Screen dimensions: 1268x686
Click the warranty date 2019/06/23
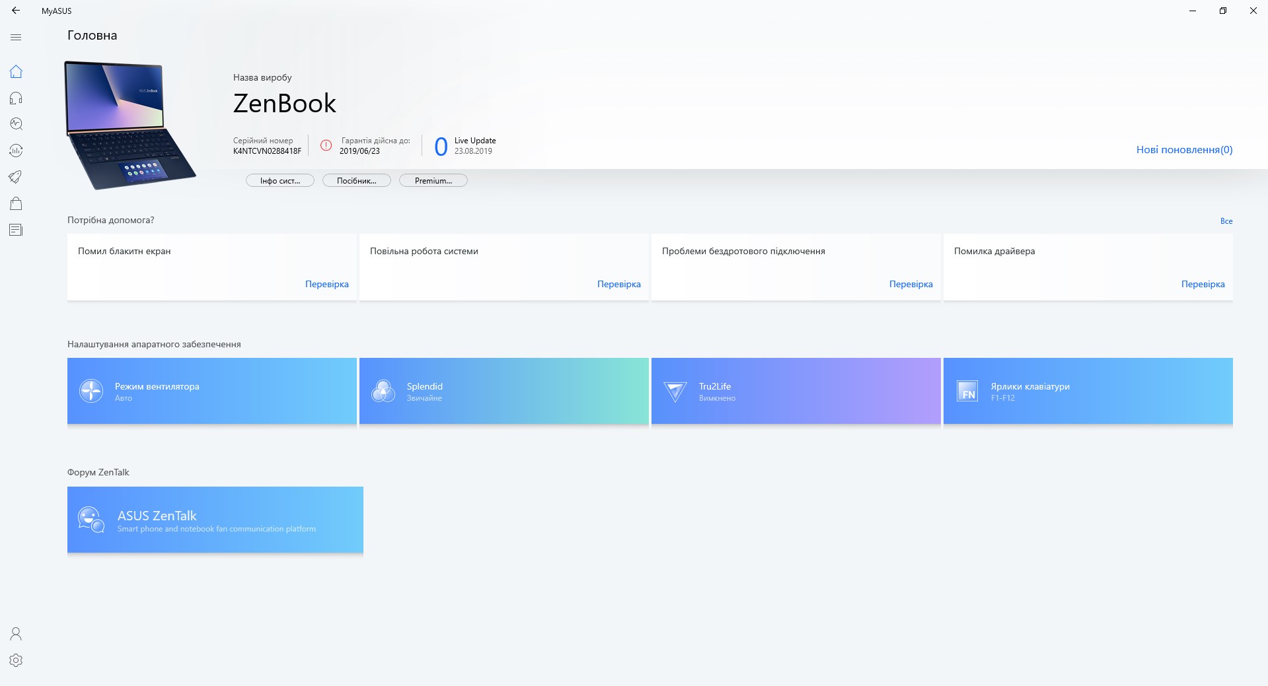359,151
